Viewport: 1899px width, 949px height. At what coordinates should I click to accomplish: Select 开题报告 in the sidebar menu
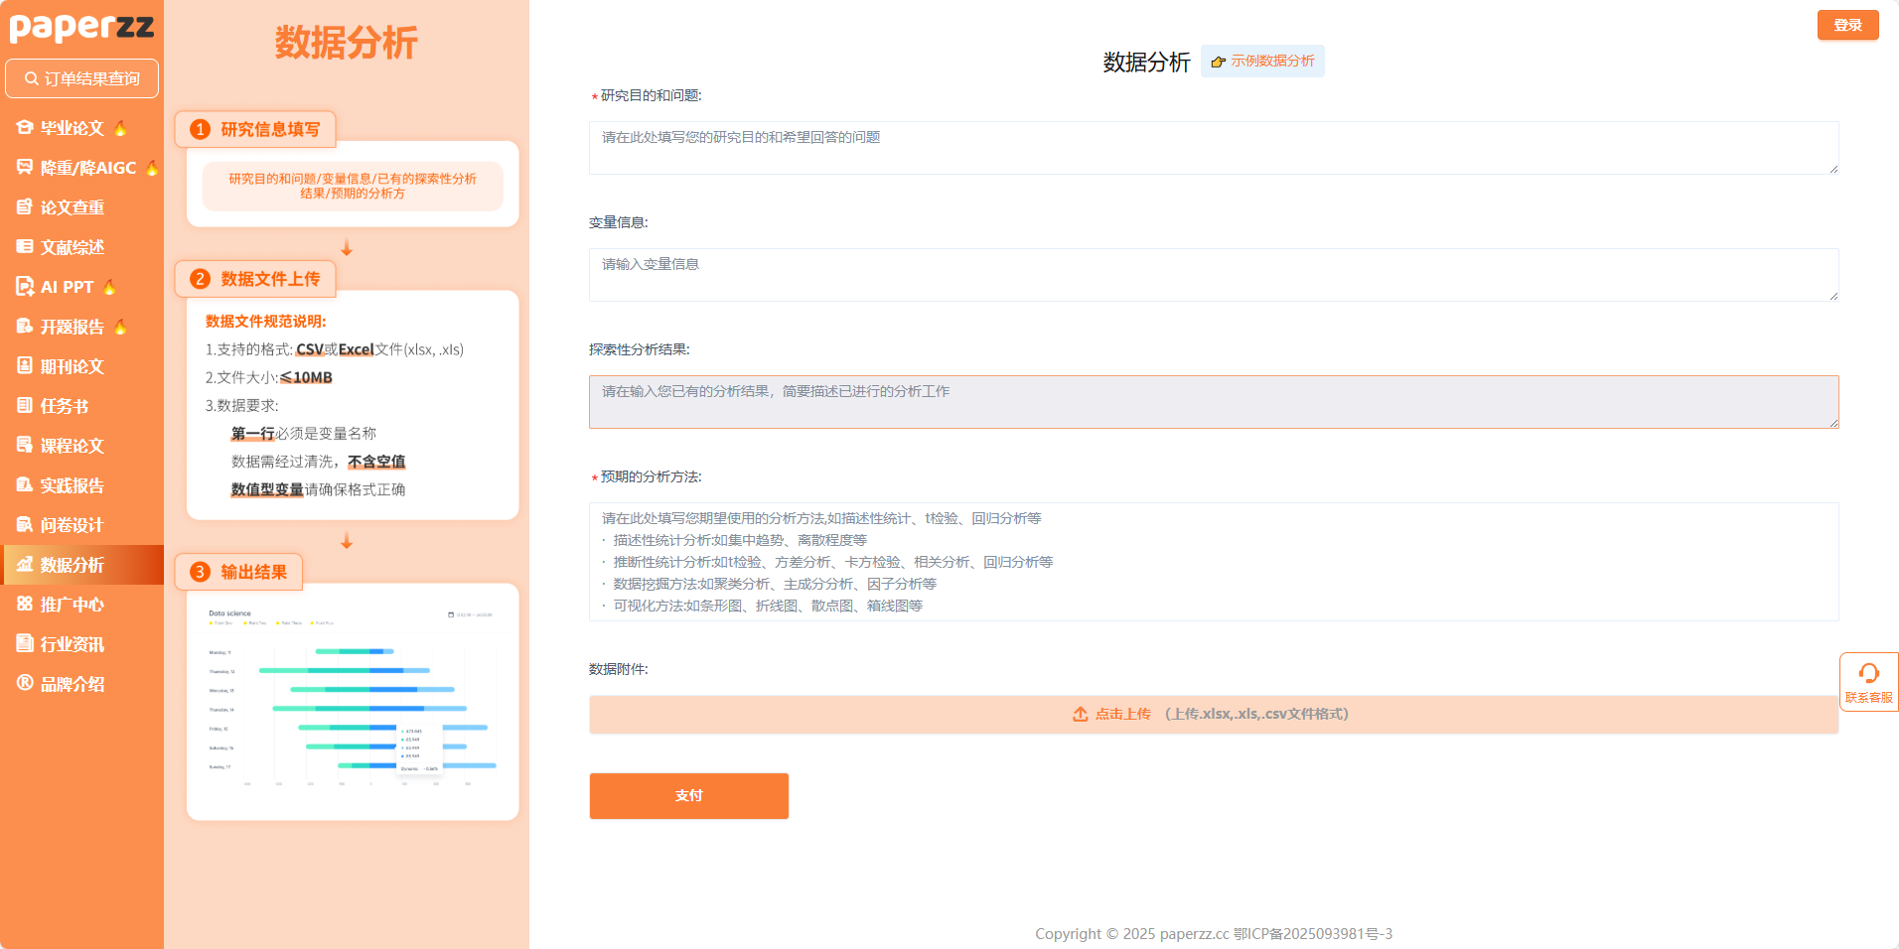pyautogui.click(x=72, y=327)
